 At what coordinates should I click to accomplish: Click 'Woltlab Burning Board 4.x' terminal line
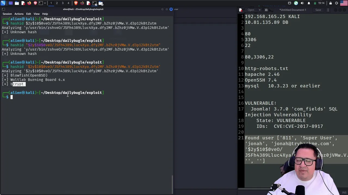[38, 80]
